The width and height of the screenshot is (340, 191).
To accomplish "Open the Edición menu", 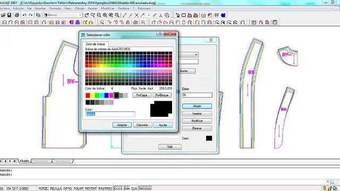I will tap(18, 8).
